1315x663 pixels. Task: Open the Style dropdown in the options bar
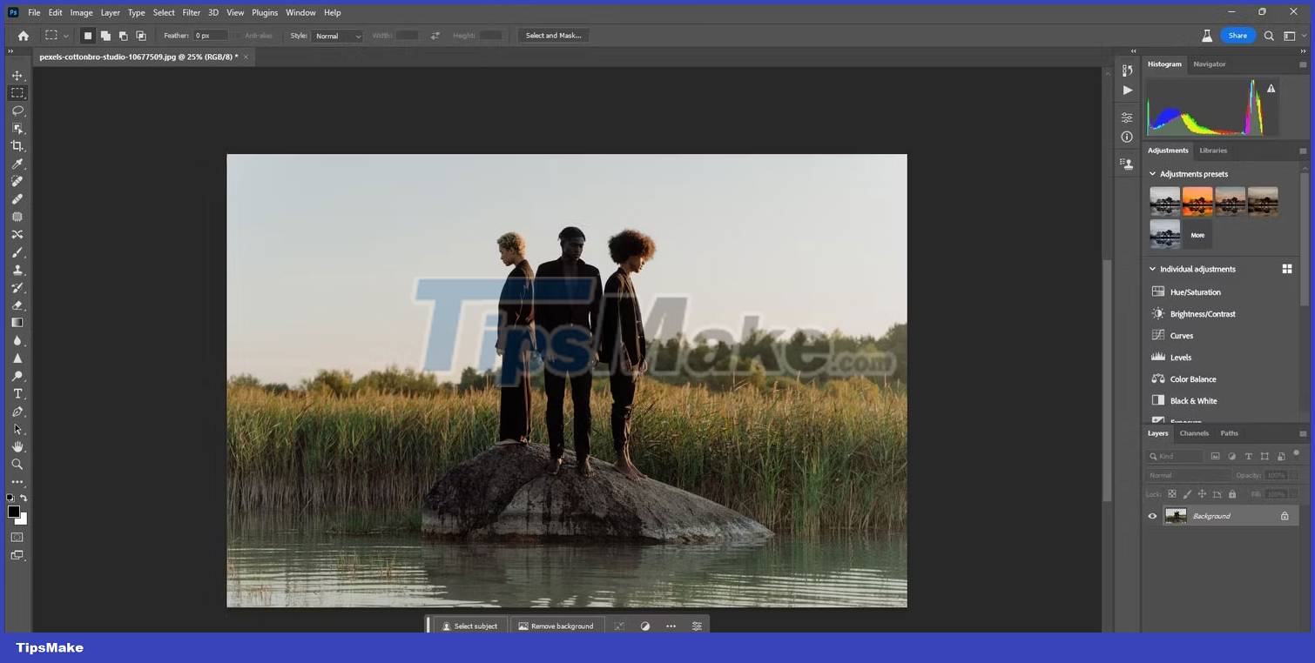[336, 36]
